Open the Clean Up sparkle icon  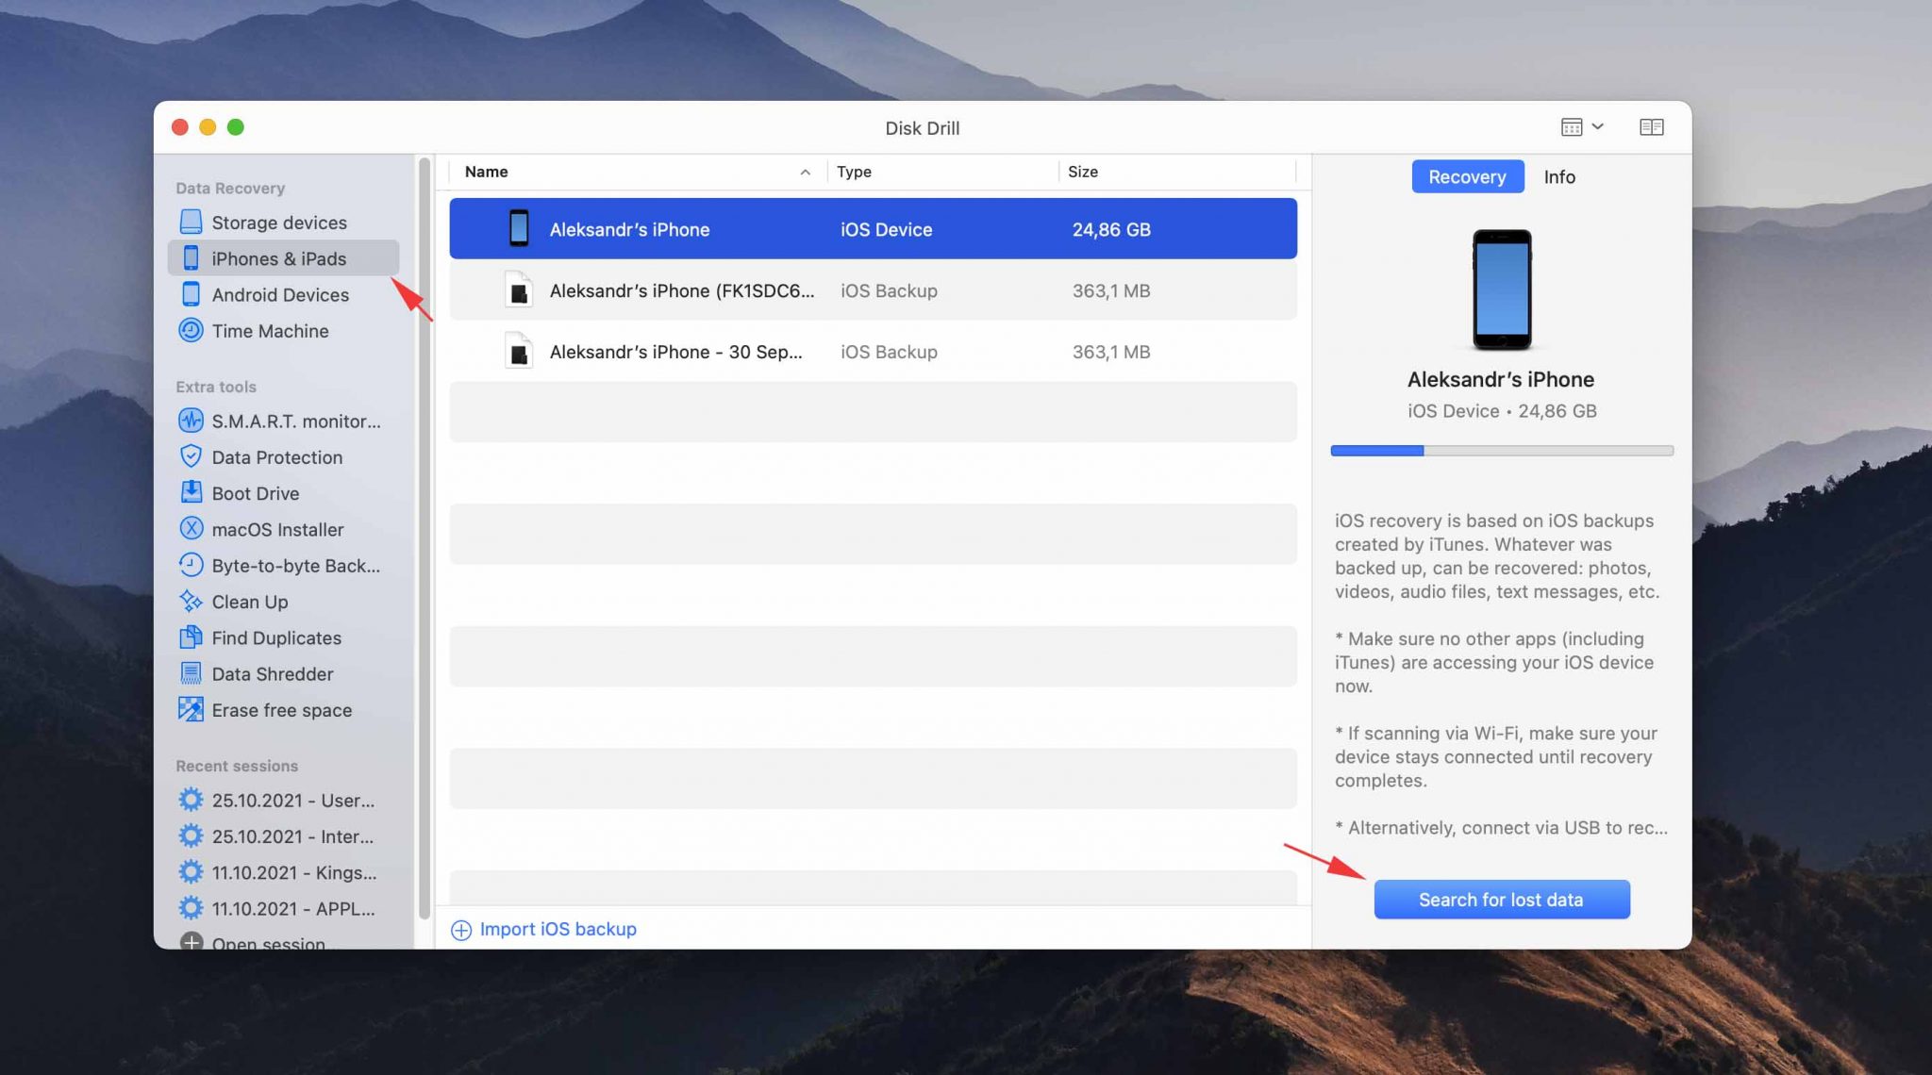191,601
